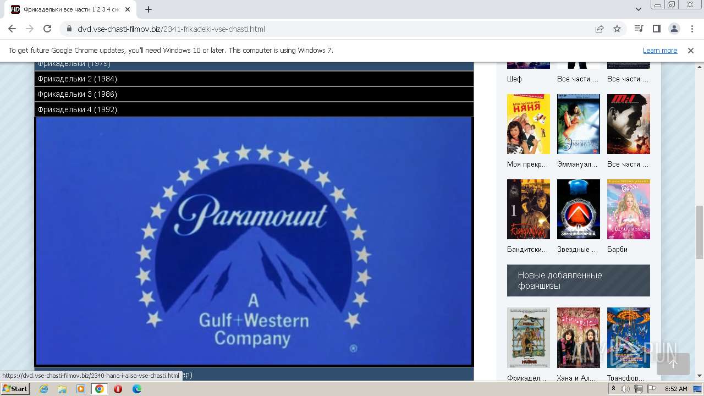The width and height of the screenshot is (704, 396).
Task: Open the Шеф link in sidebar
Action: click(x=514, y=79)
